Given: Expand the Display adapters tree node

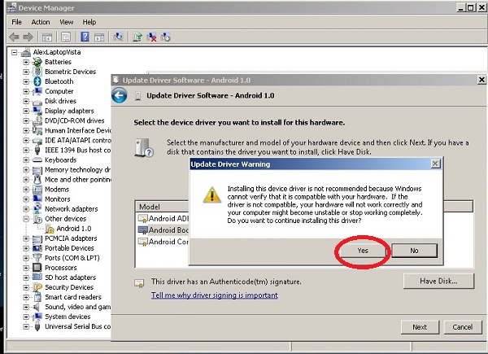Looking at the screenshot, I should [x=26, y=111].
